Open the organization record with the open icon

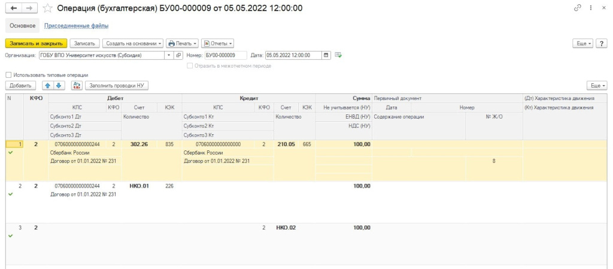[178, 55]
